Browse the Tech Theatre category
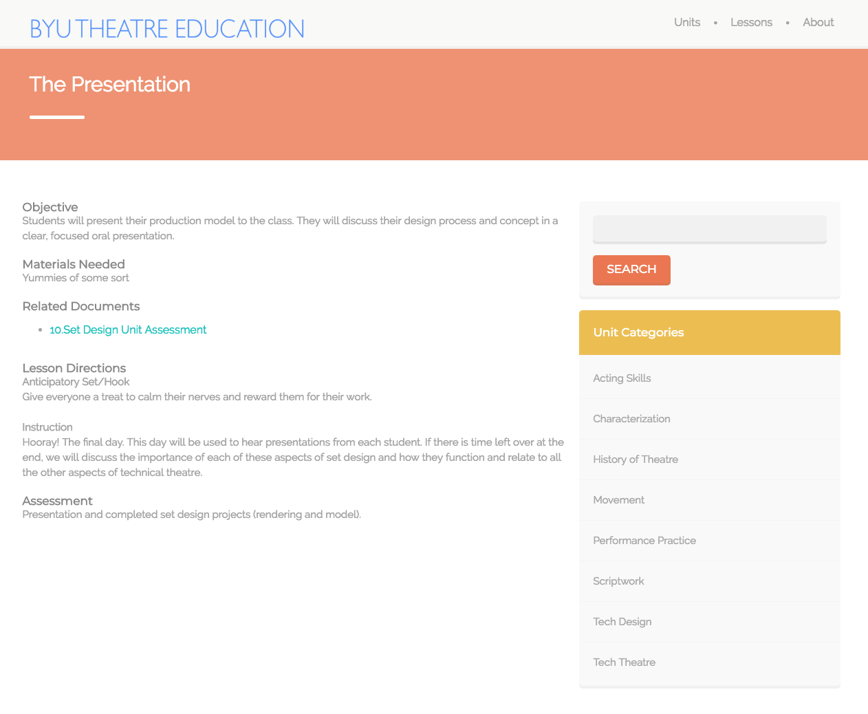The height and width of the screenshot is (714, 868). click(624, 662)
